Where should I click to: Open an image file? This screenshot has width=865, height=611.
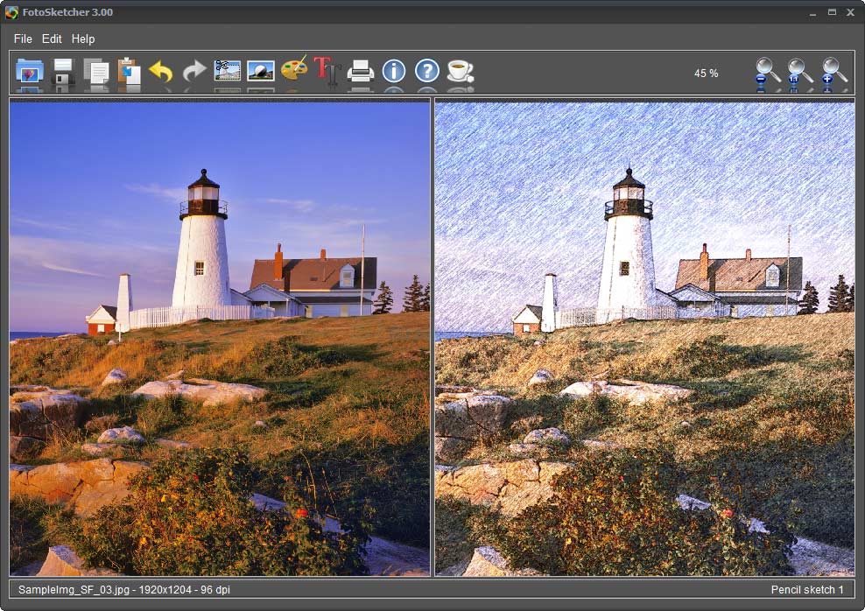pyautogui.click(x=29, y=73)
